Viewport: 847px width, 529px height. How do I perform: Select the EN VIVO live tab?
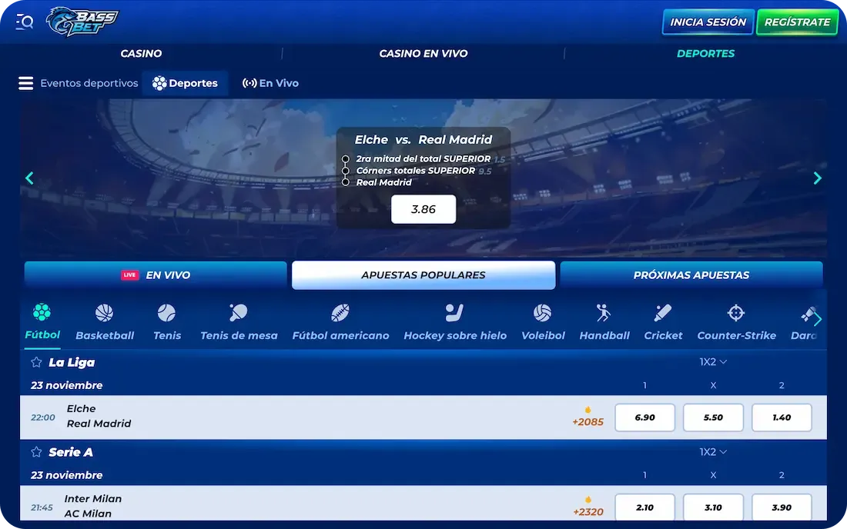pos(156,275)
